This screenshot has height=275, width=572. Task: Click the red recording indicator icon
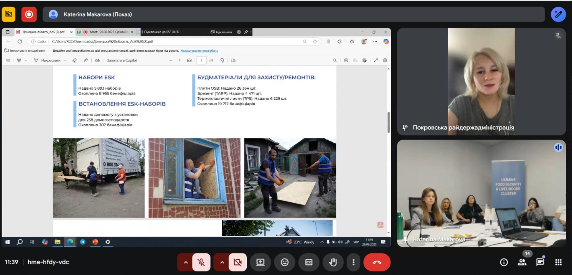[29, 14]
